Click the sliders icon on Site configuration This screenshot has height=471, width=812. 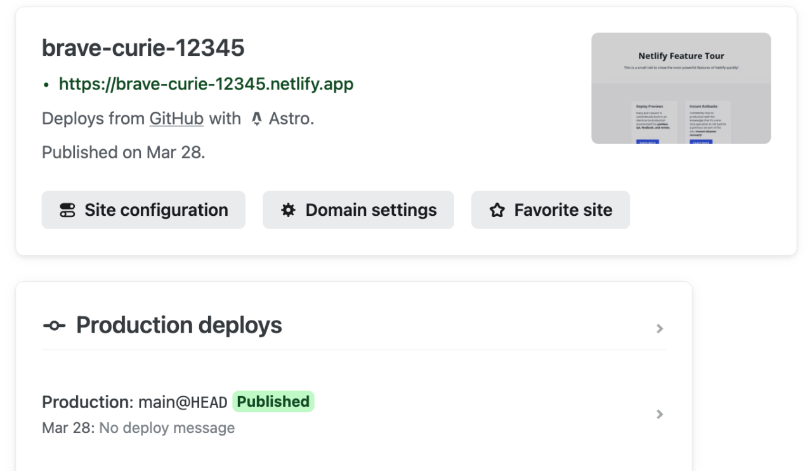[x=67, y=209]
